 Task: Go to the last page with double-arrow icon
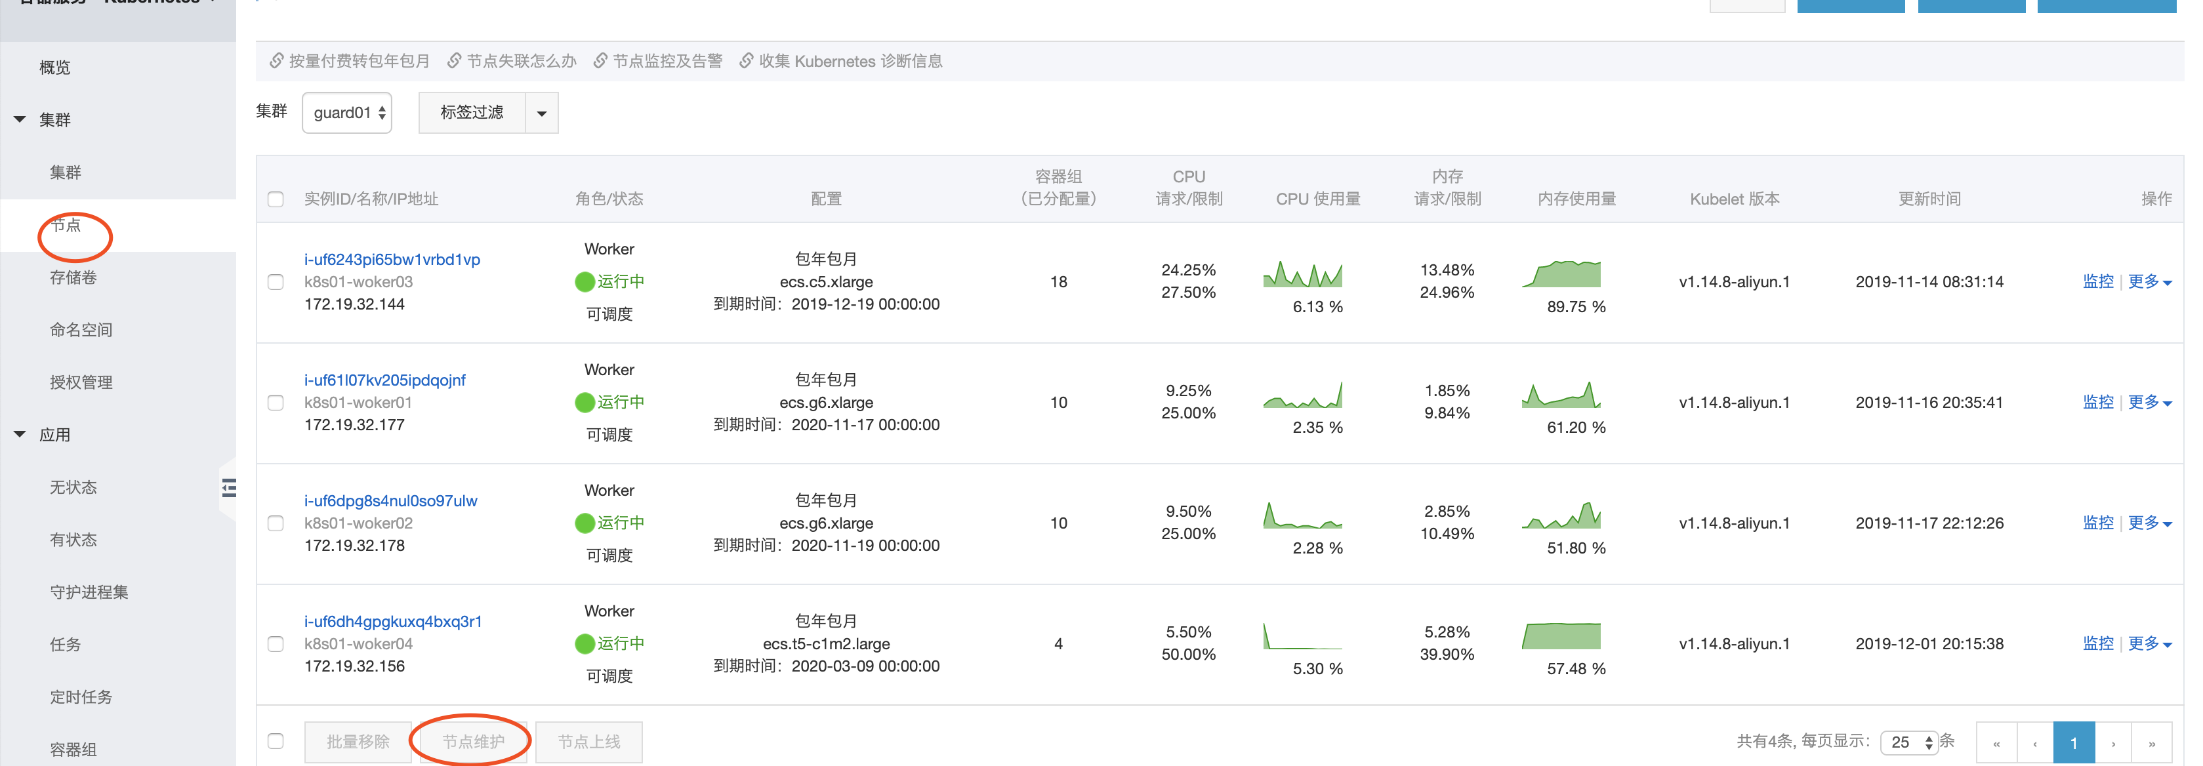pyautogui.click(x=2152, y=743)
